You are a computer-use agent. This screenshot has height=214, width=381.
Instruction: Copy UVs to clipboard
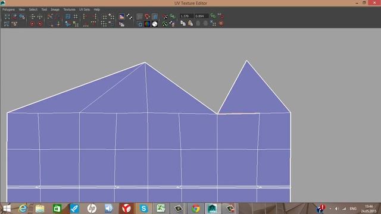tap(183, 23)
